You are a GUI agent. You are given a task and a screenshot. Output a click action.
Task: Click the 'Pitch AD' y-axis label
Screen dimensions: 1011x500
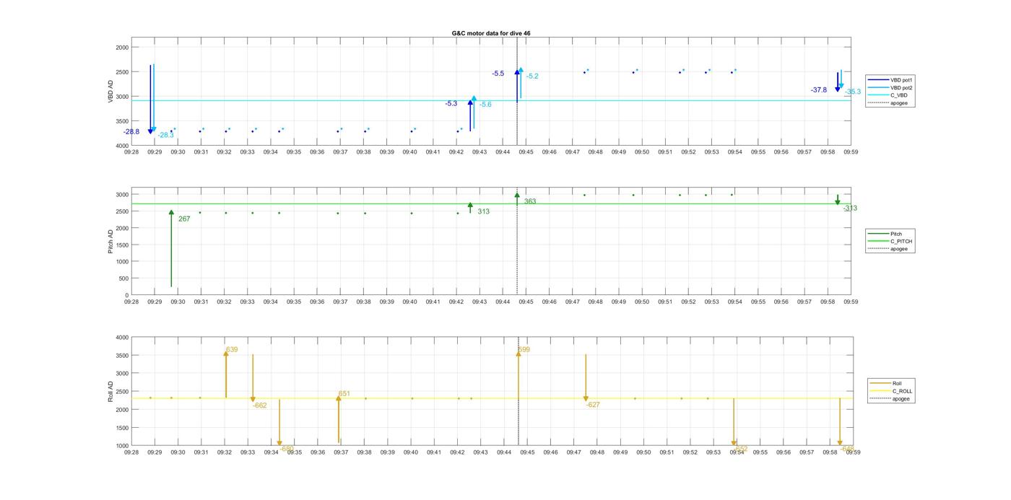click(x=111, y=242)
